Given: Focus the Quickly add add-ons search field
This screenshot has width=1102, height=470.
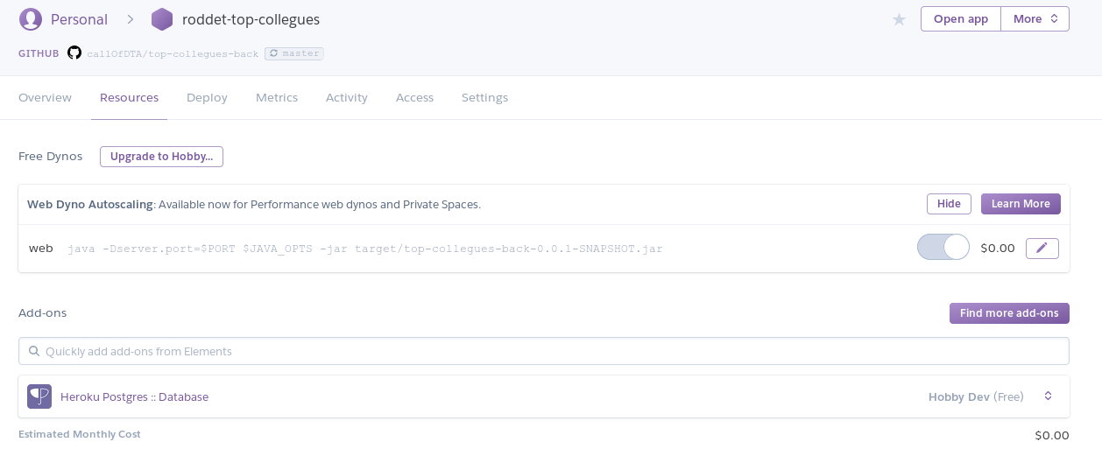Looking at the screenshot, I should tap(543, 351).
